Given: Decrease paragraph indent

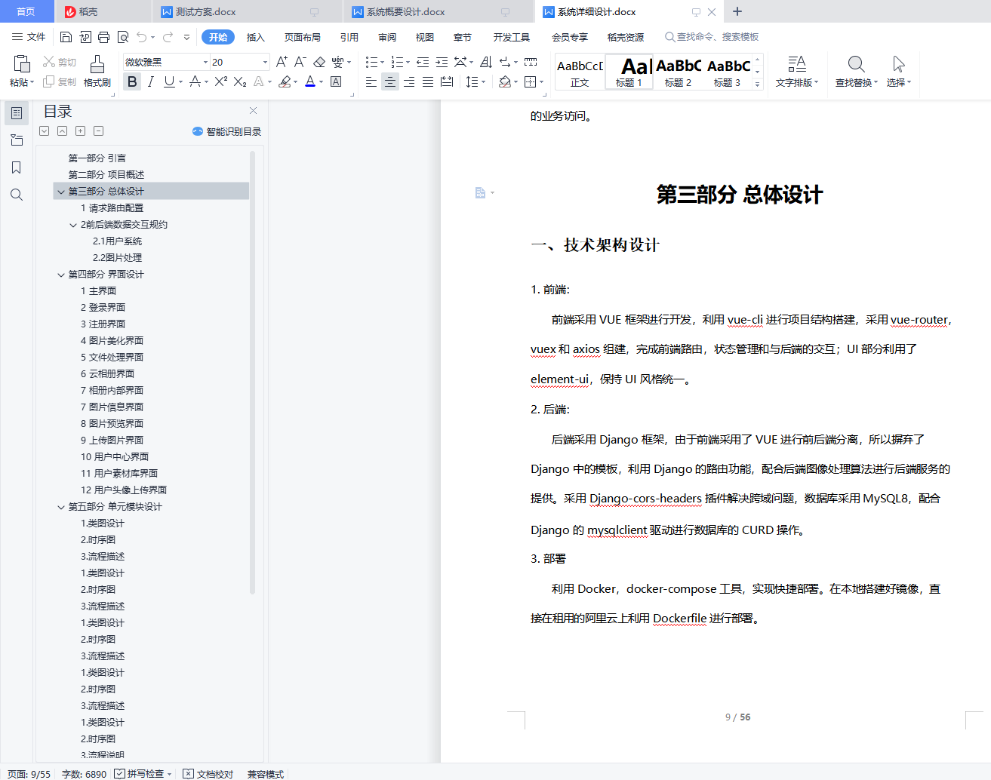Looking at the screenshot, I should (423, 62).
